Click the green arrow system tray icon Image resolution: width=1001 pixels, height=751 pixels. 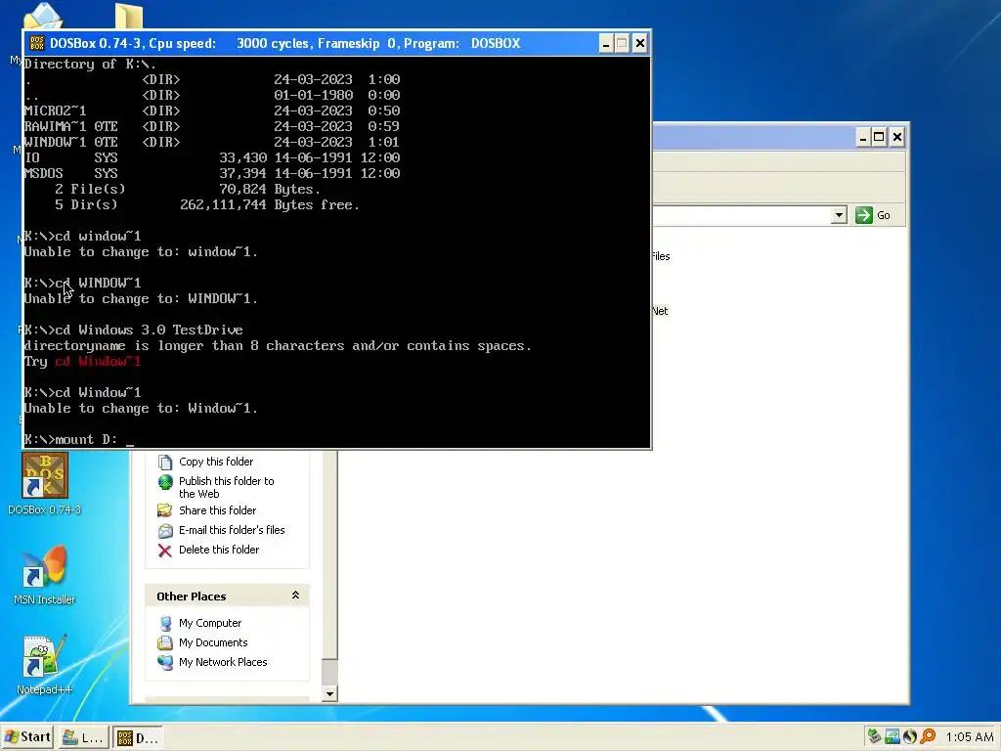874,736
